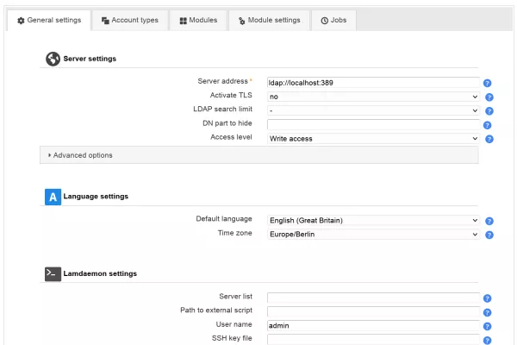
Task: Focus the Path to external script field
Action: 373,311
